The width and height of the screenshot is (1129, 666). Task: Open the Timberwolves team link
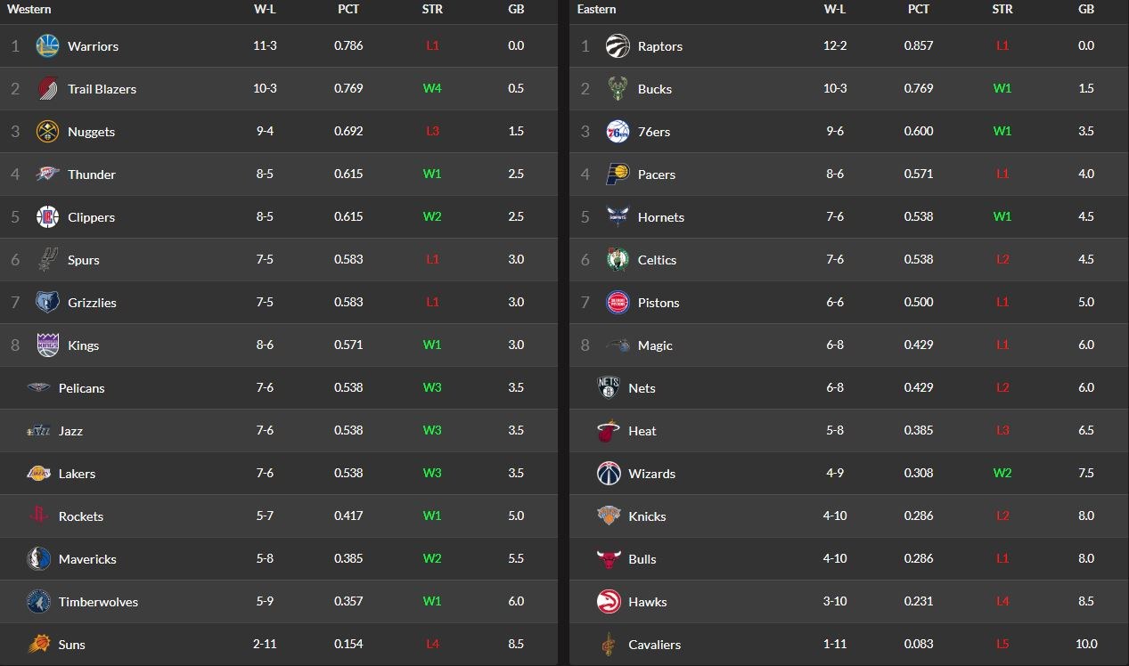[x=98, y=602]
